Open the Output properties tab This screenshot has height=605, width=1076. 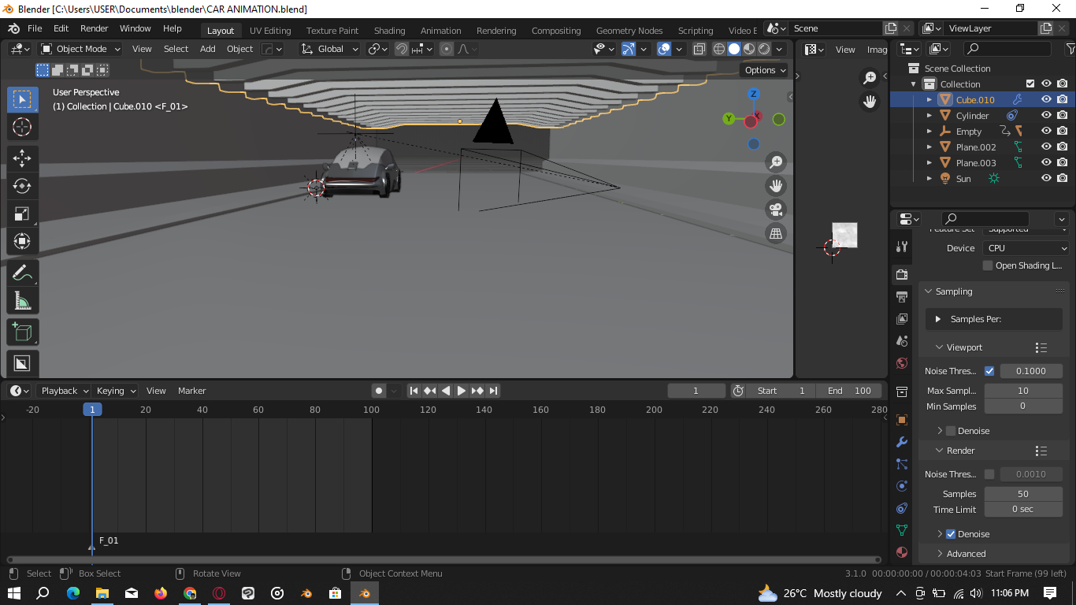[x=902, y=296]
